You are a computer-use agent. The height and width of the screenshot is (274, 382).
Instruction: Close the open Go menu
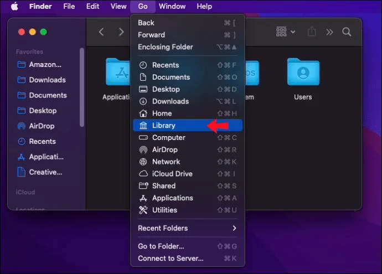tap(143, 6)
